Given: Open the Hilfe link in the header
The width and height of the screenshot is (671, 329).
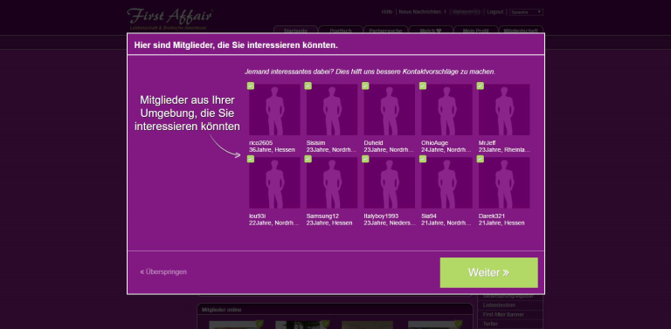Looking at the screenshot, I should [x=387, y=12].
